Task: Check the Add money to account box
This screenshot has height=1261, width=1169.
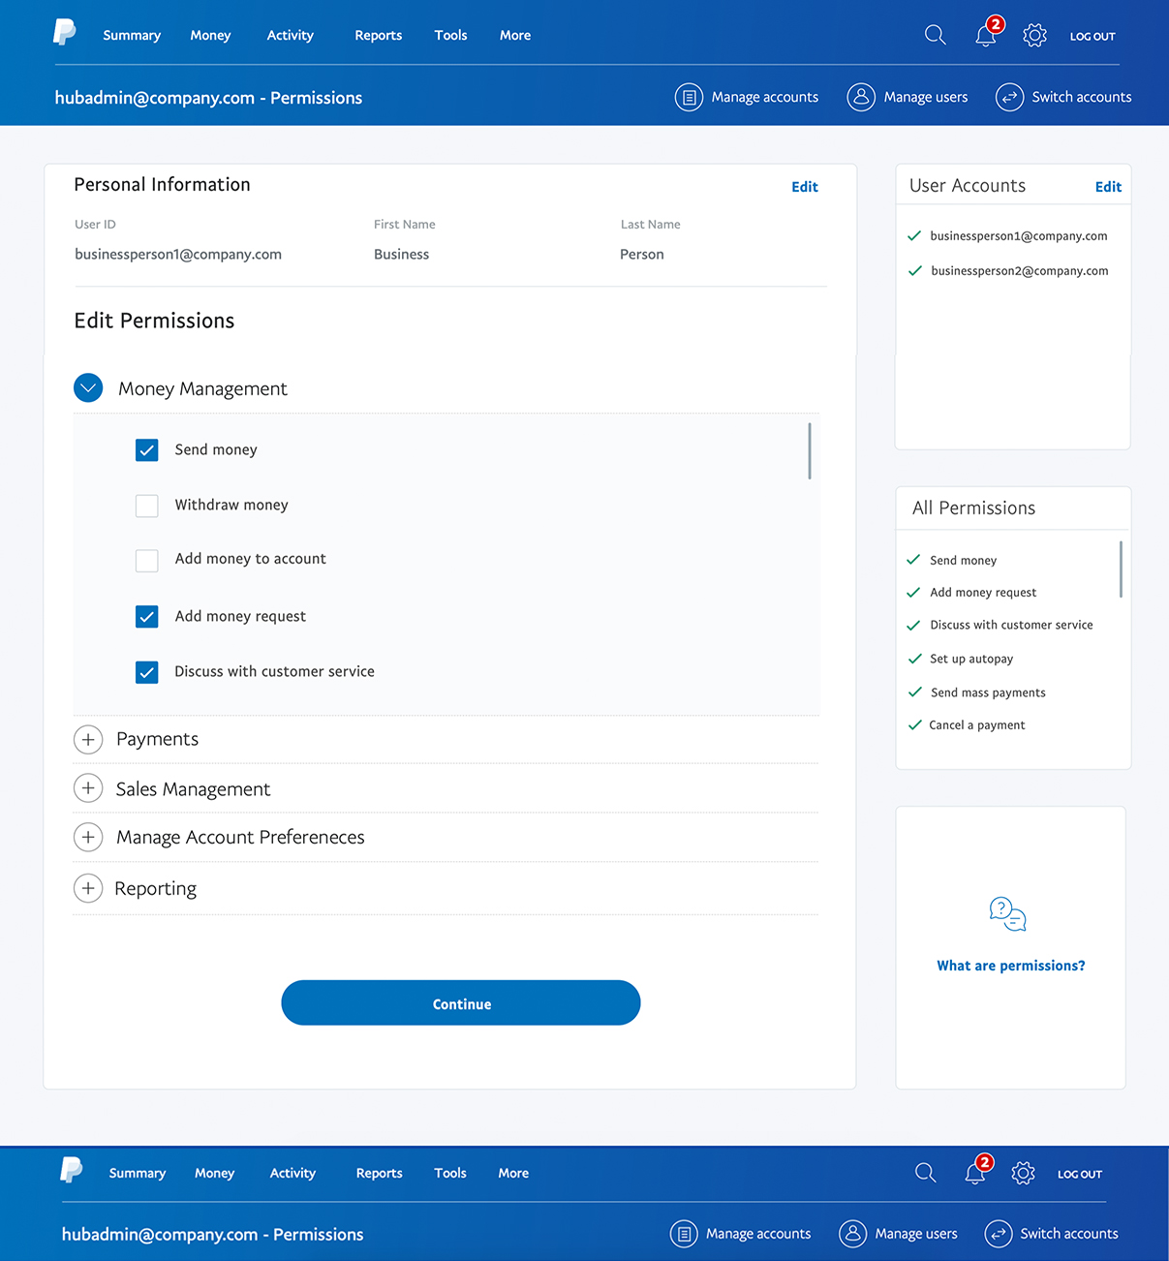Action: point(147,560)
